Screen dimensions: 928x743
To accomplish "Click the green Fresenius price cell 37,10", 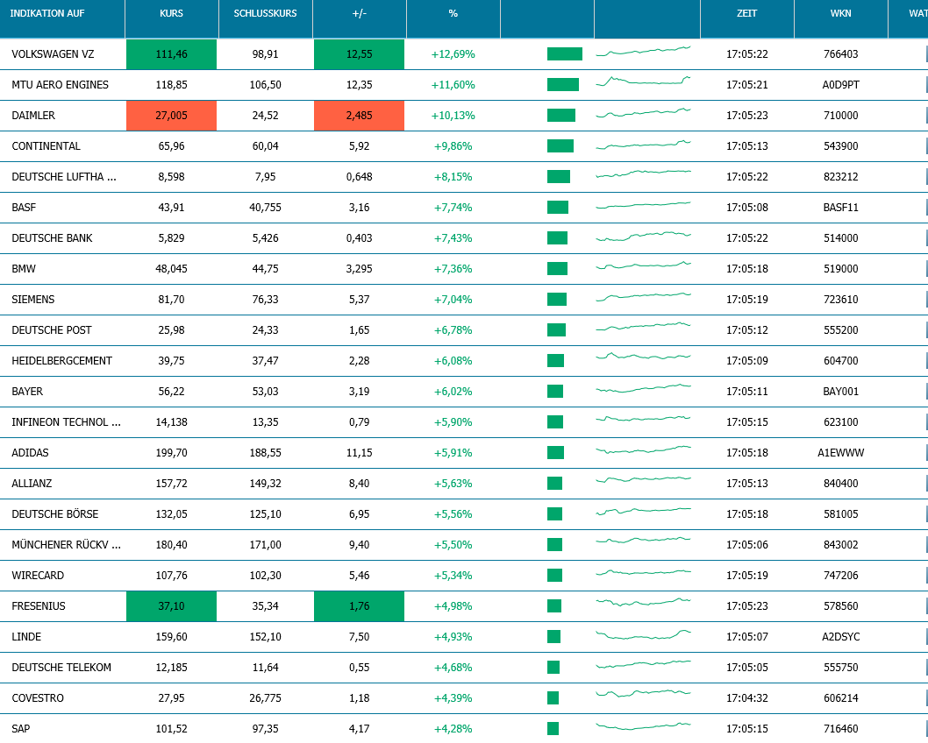I will pos(171,606).
